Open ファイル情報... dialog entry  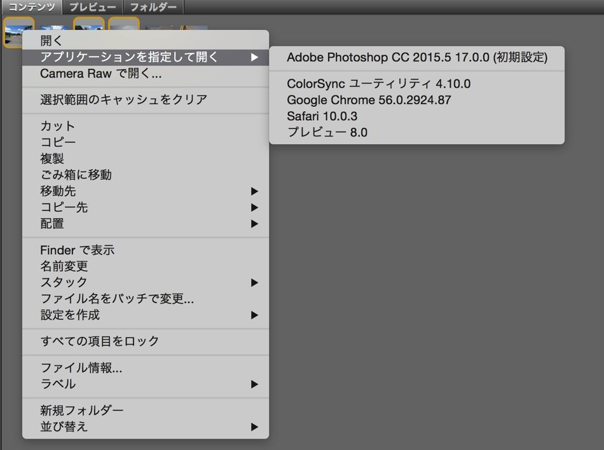click(x=146, y=367)
